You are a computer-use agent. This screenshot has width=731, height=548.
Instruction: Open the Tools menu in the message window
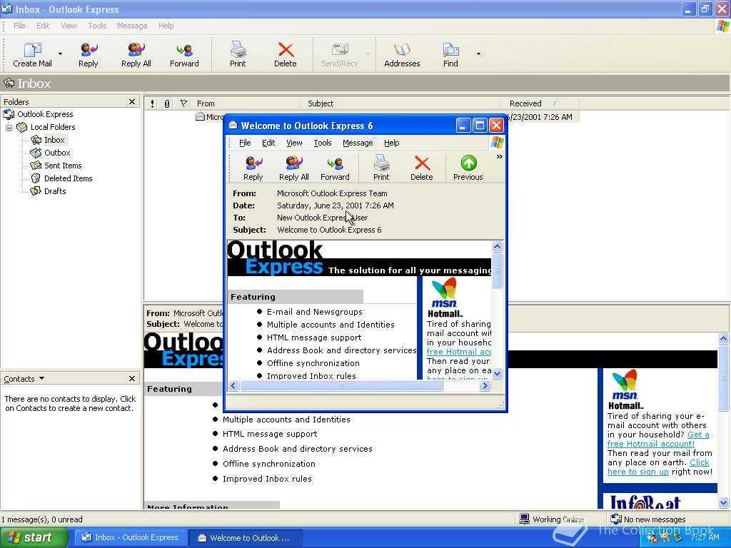[x=323, y=143]
